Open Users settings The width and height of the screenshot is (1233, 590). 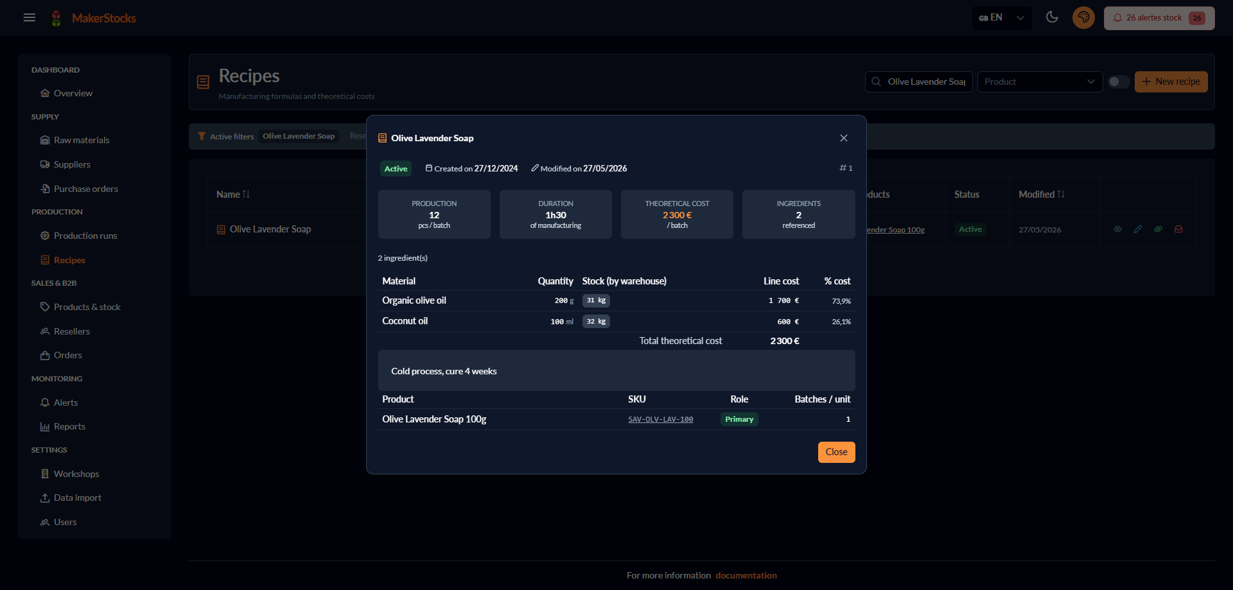[x=66, y=522]
